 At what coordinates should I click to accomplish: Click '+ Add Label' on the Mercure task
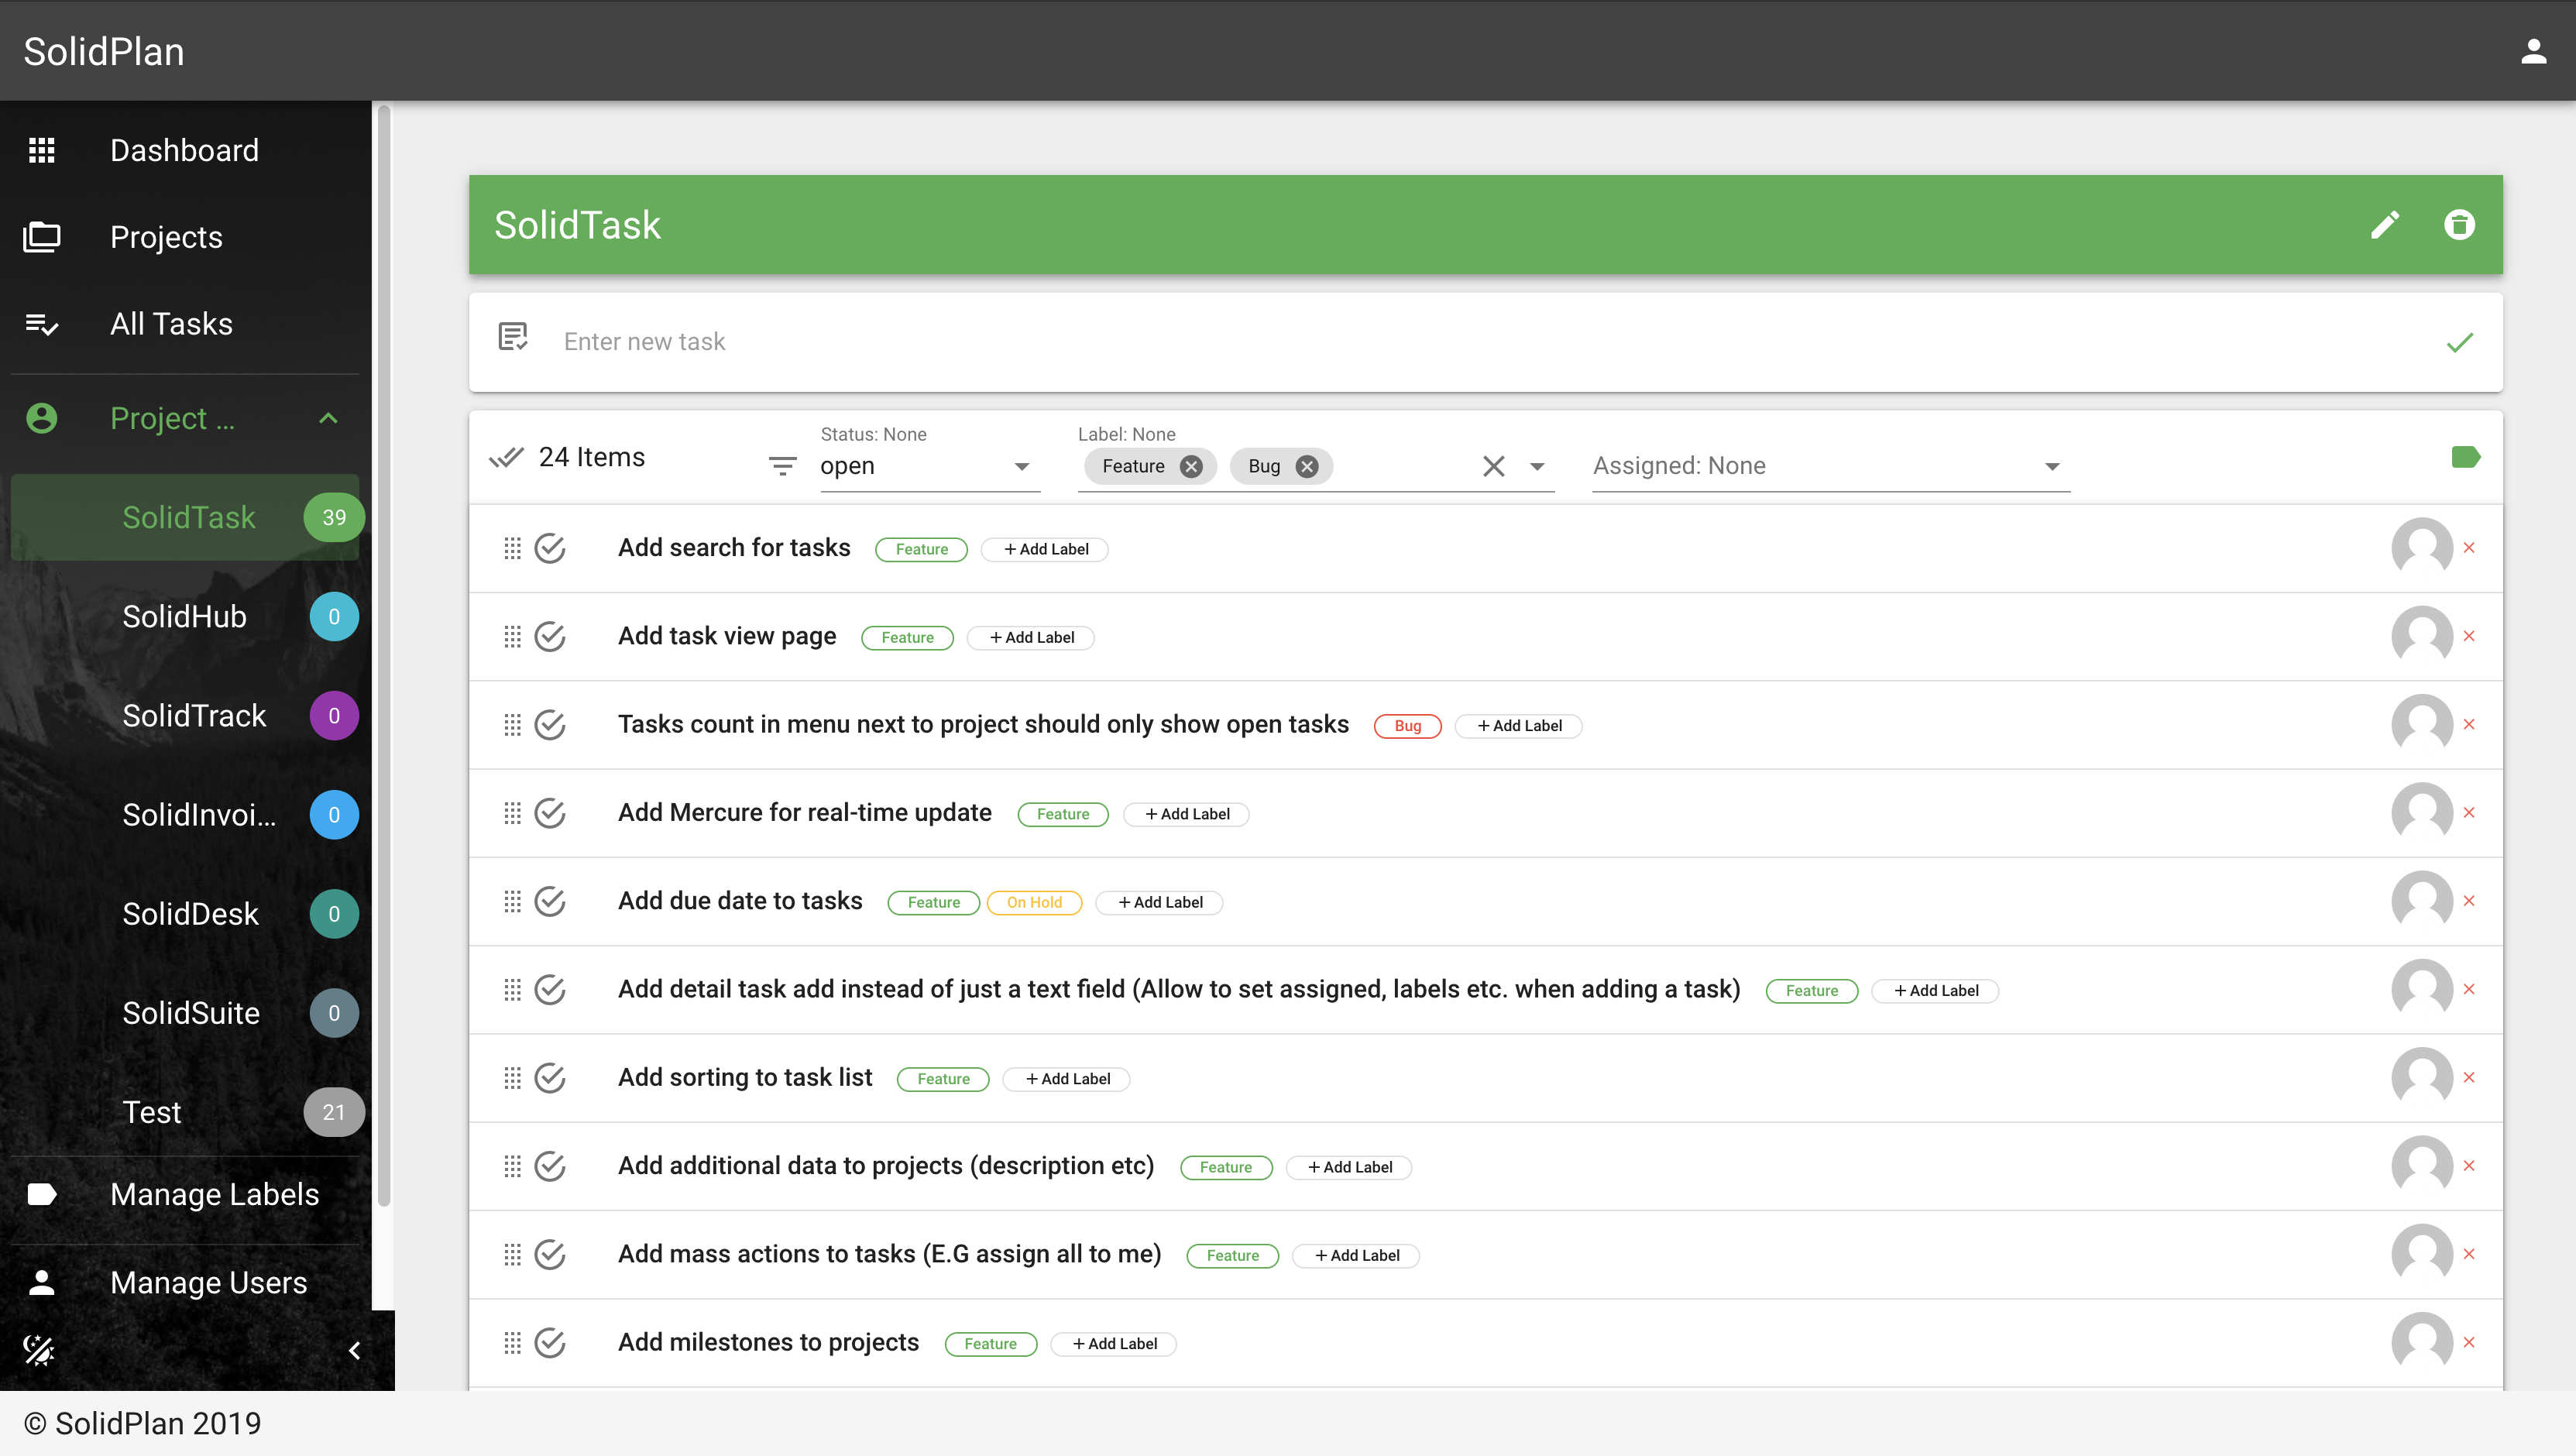pyautogui.click(x=1187, y=815)
